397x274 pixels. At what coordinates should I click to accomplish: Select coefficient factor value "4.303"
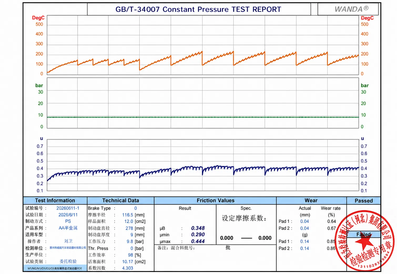pos(128,268)
